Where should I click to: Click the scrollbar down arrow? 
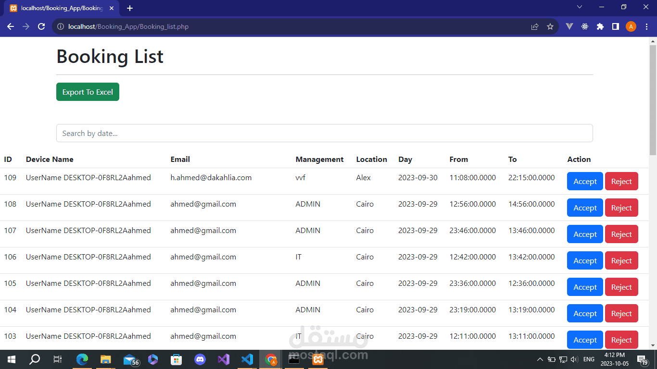click(x=653, y=345)
